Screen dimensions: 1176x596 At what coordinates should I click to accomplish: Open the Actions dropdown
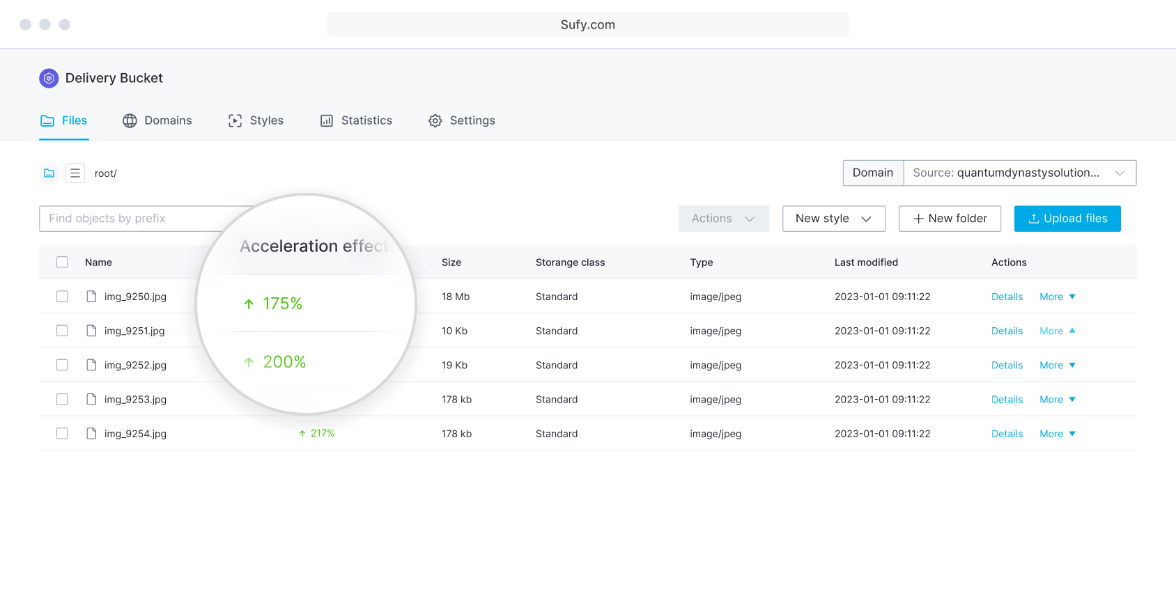724,219
